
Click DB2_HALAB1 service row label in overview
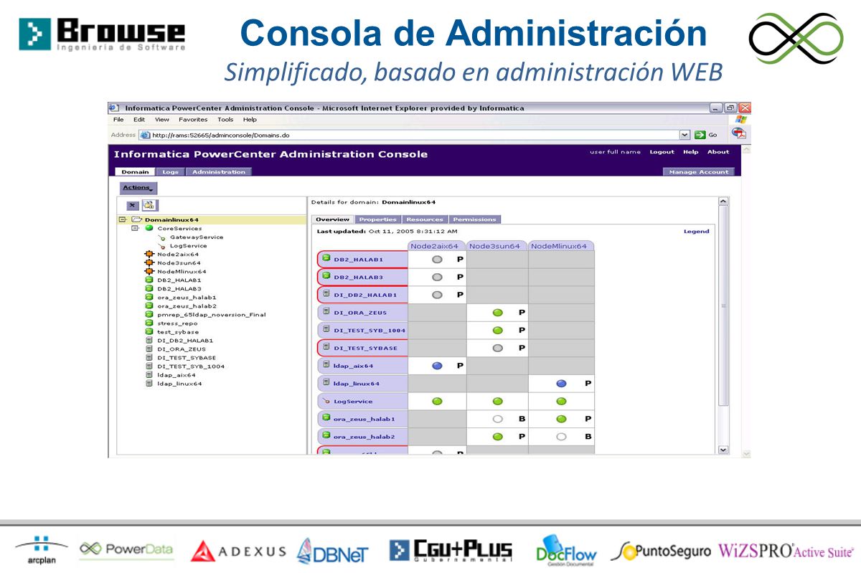pyautogui.click(x=362, y=260)
